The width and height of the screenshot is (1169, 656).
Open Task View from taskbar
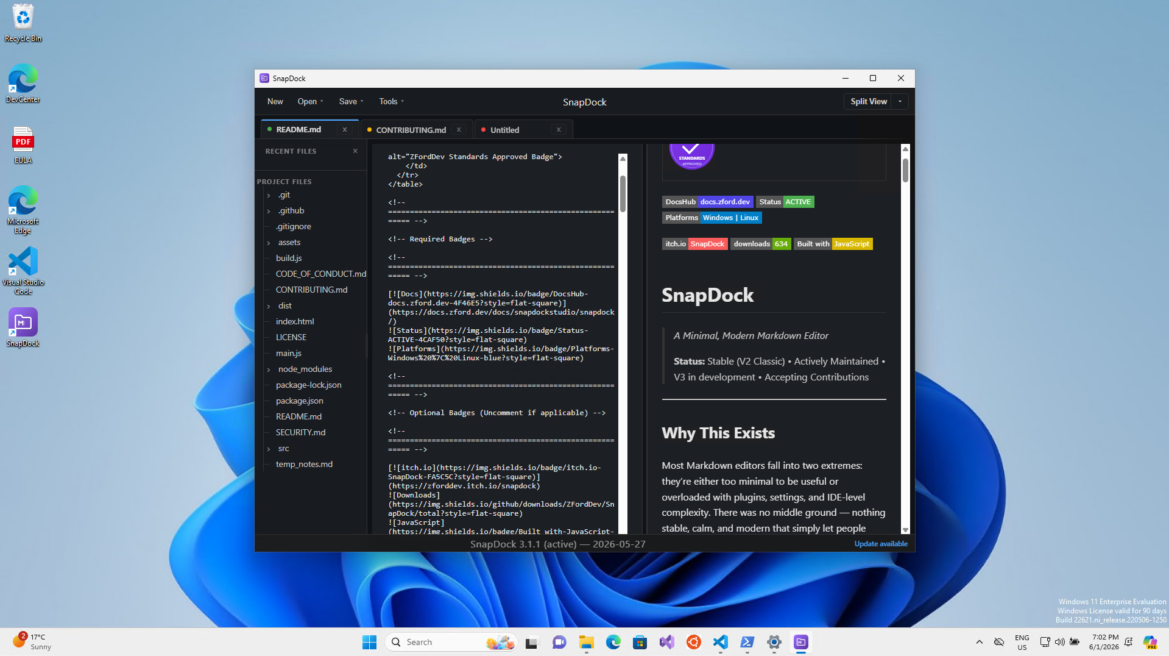click(x=532, y=642)
